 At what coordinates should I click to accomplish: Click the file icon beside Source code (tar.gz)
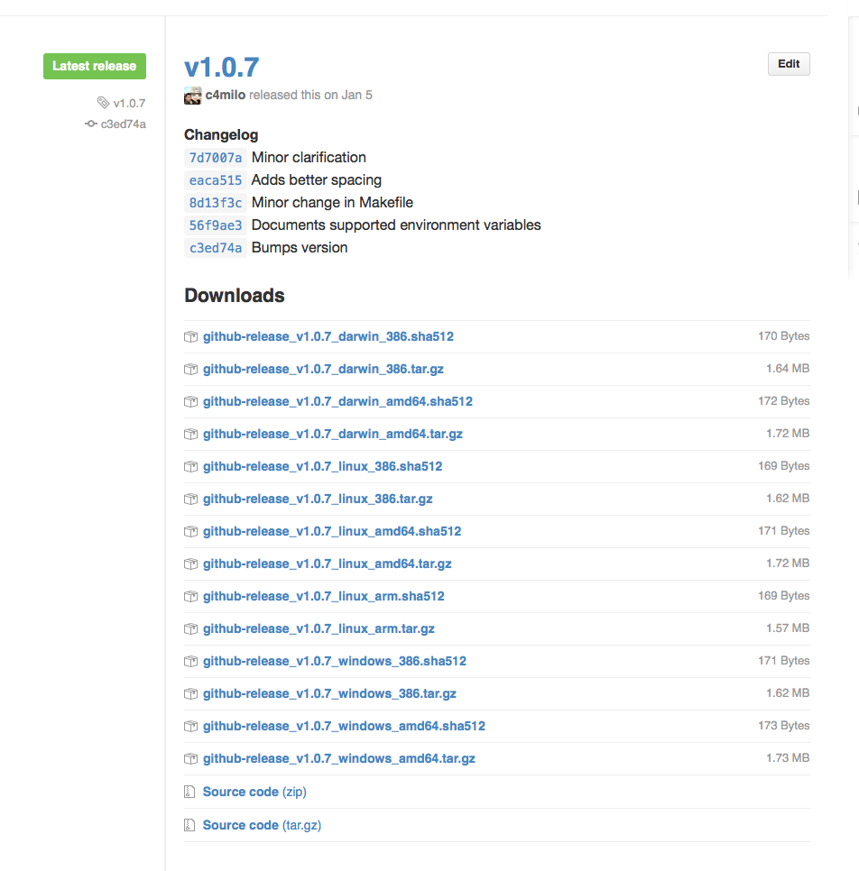point(189,825)
